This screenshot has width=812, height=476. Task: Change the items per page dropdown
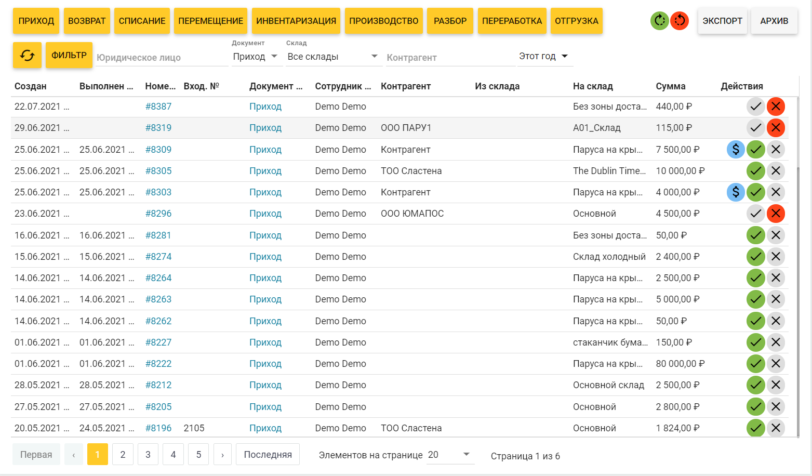pyautogui.click(x=449, y=455)
